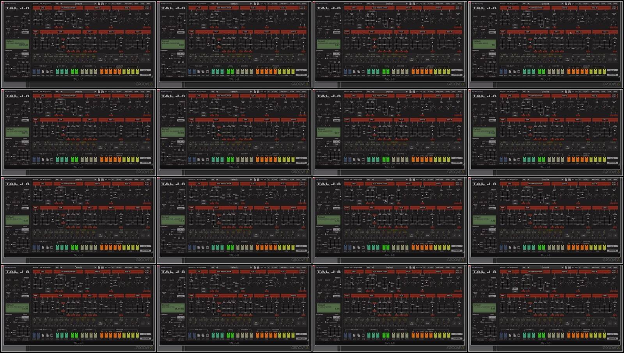Image resolution: width=624 pixels, height=353 pixels.
Task: Toggle orange arpeggiator Random button, row 2 frame 2
Action: pos(275,159)
